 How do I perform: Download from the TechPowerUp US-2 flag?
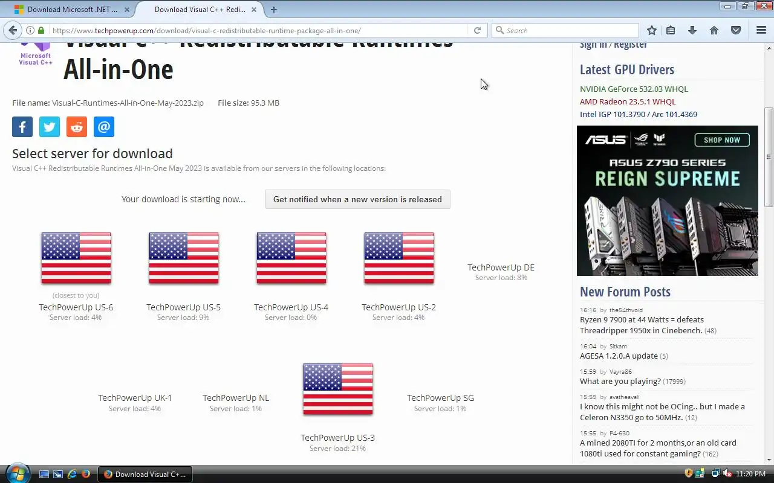point(399,258)
